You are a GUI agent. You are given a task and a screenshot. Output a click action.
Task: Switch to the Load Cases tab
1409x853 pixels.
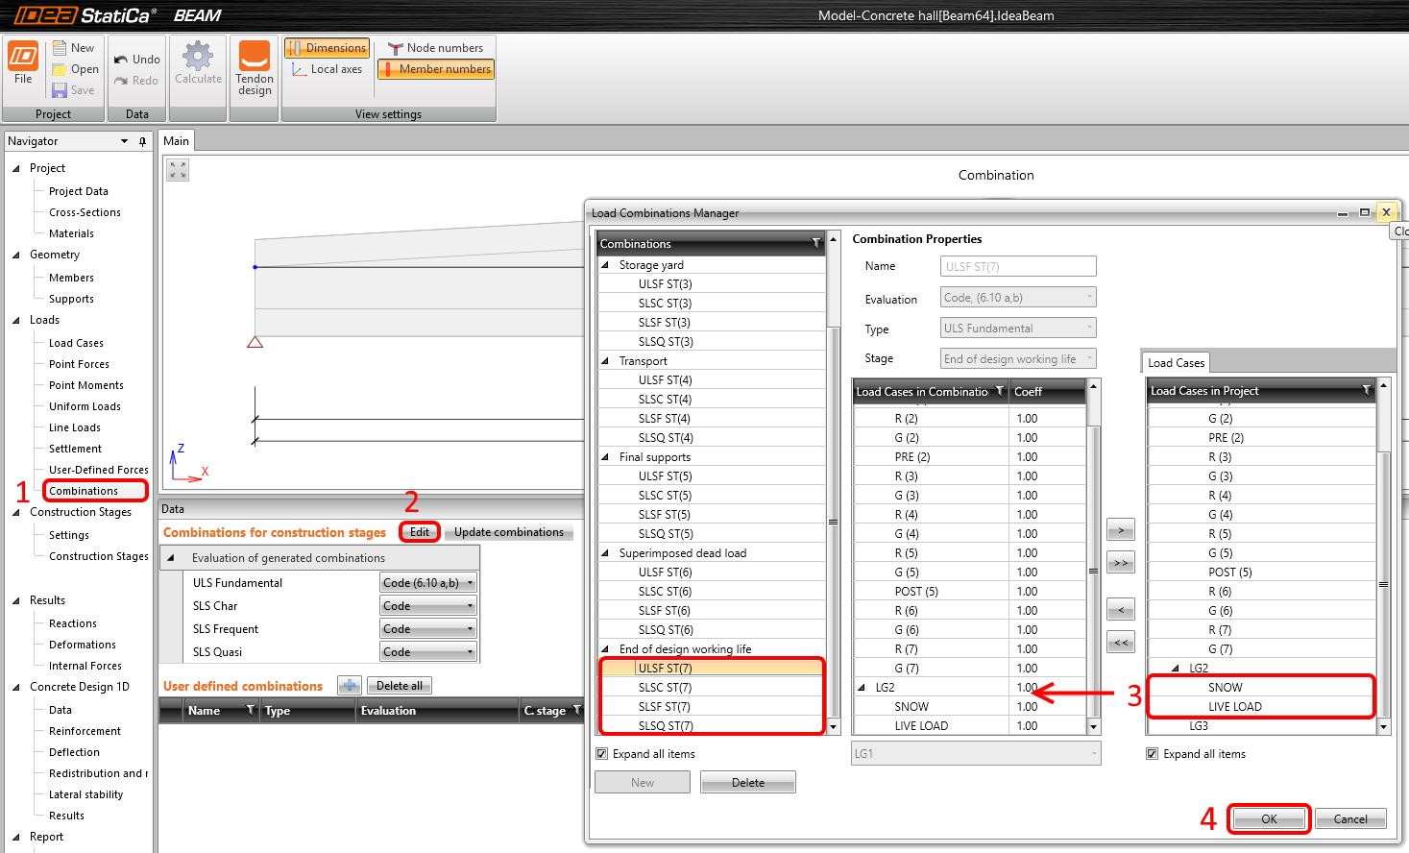click(1176, 363)
